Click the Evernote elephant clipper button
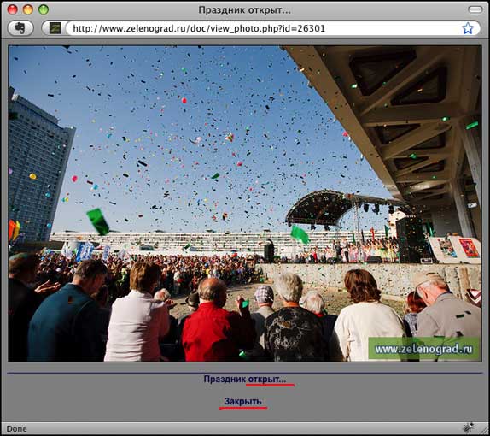This screenshot has height=436, width=490. click(x=20, y=28)
